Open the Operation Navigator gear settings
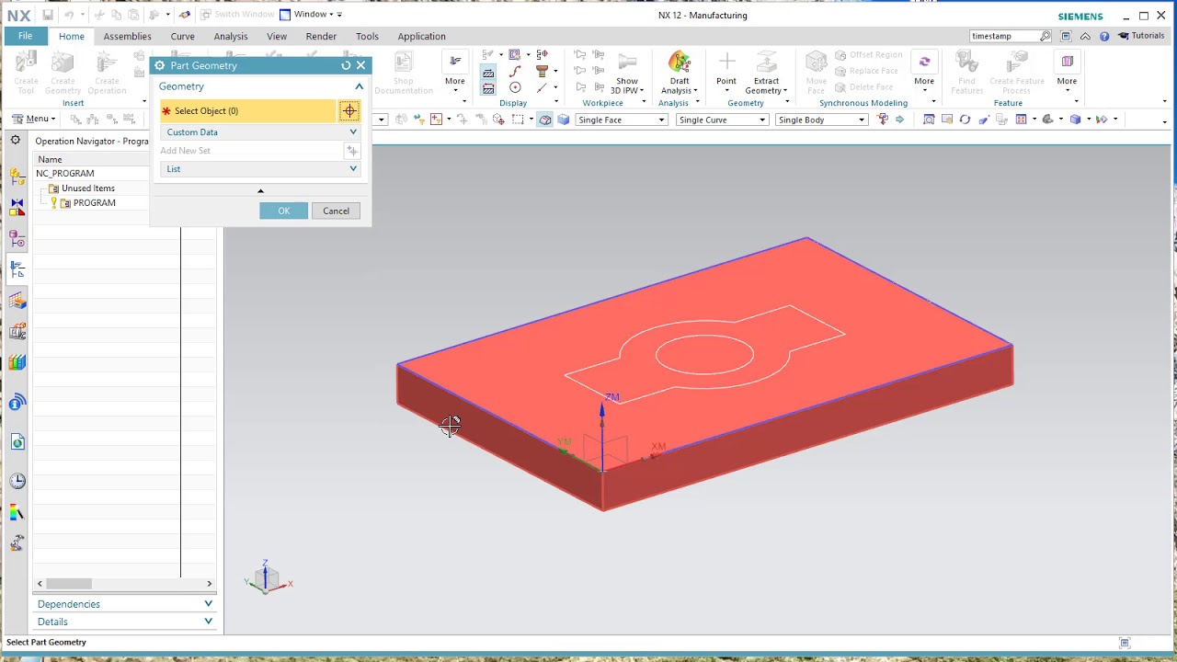 coord(16,141)
